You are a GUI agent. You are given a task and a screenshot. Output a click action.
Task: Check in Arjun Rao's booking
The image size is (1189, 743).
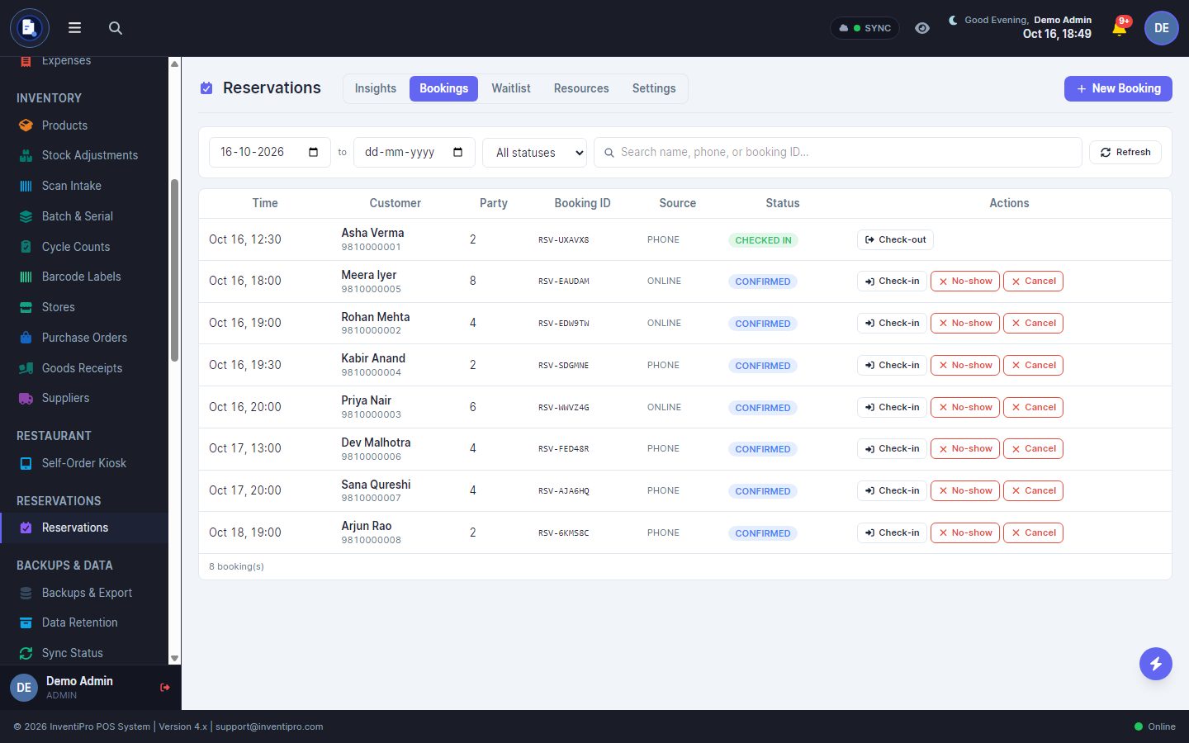tap(892, 532)
